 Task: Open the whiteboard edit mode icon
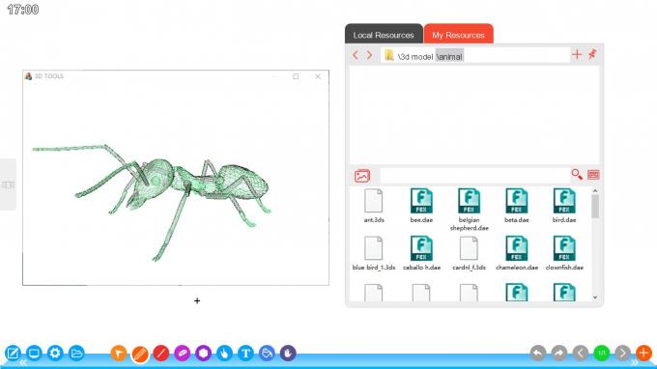[13, 354]
